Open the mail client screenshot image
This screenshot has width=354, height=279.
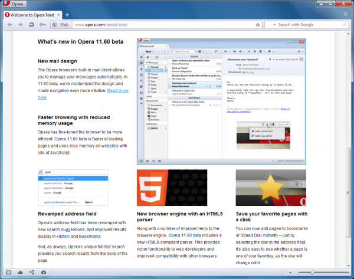(221, 101)
